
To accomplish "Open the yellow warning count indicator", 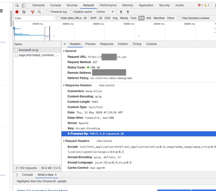I will point(207,5).
